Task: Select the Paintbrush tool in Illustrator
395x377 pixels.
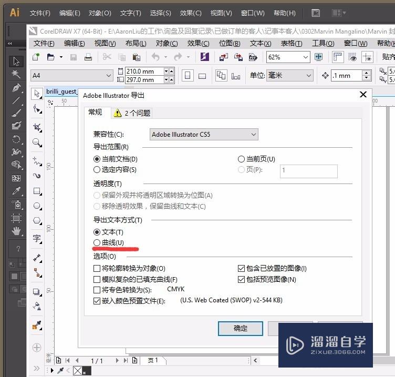Action: [x=16, y=113]
